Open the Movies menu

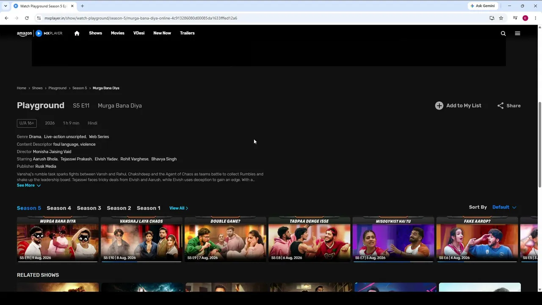(x=118, y=33)
